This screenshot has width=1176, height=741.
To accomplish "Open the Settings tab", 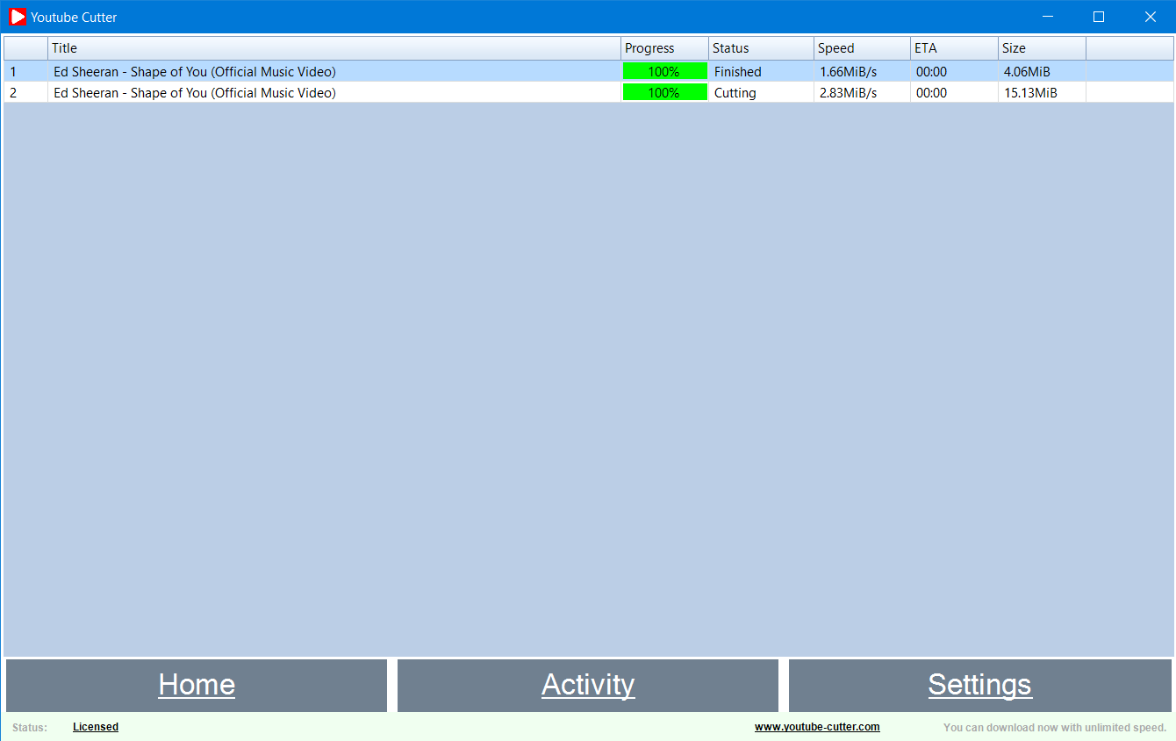I will [979, 685].
